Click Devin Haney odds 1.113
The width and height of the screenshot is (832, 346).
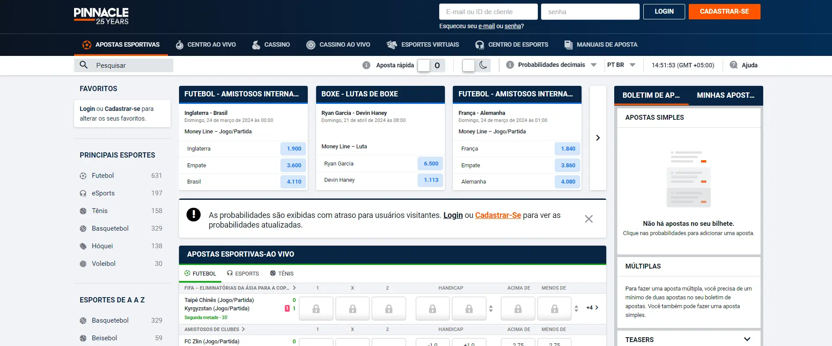431,180
